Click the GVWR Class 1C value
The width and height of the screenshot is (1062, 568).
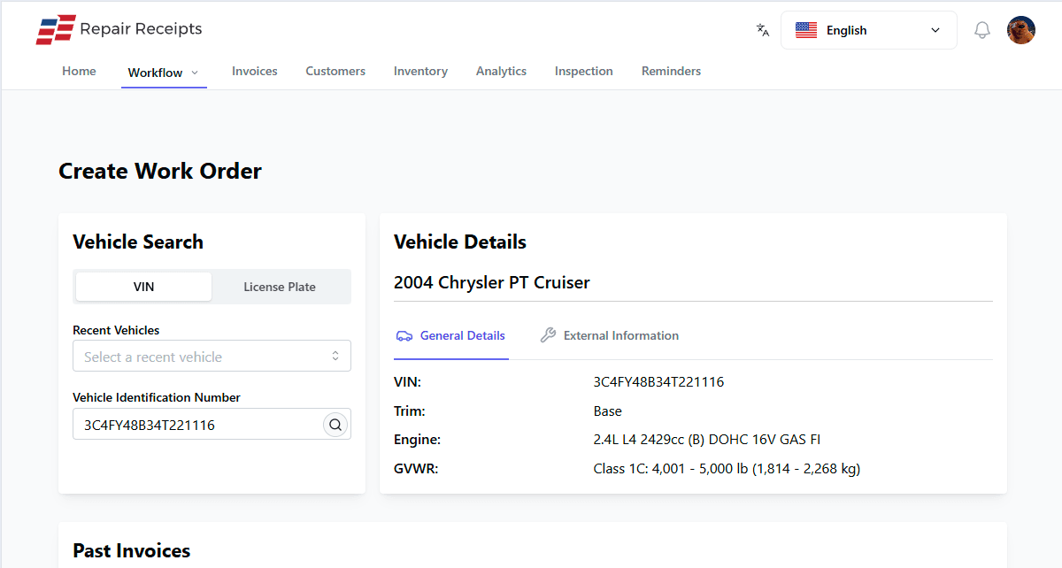[727, 468]
